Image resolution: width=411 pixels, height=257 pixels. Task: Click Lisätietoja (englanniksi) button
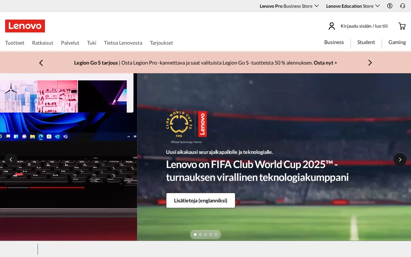(201, 200)
